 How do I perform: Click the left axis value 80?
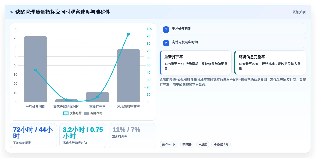click(x=15, y=29)
